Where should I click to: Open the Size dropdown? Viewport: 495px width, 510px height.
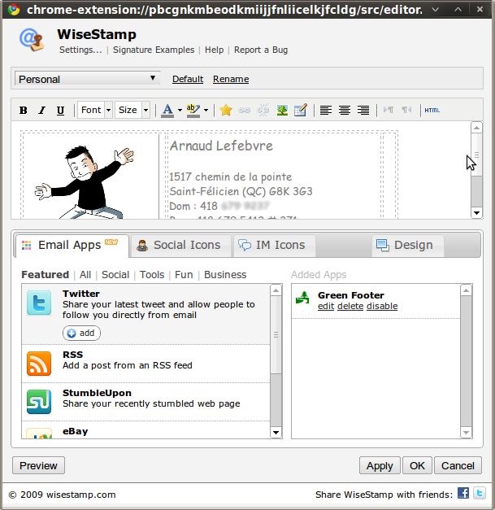[x=132, y=111]
